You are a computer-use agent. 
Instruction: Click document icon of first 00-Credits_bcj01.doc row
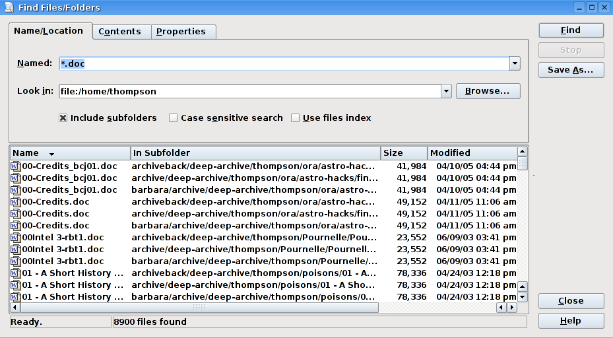point(16,166)
